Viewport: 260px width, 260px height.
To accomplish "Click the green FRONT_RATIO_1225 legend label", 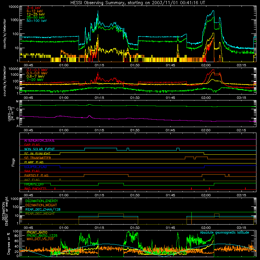I will [x=42, y=236].
